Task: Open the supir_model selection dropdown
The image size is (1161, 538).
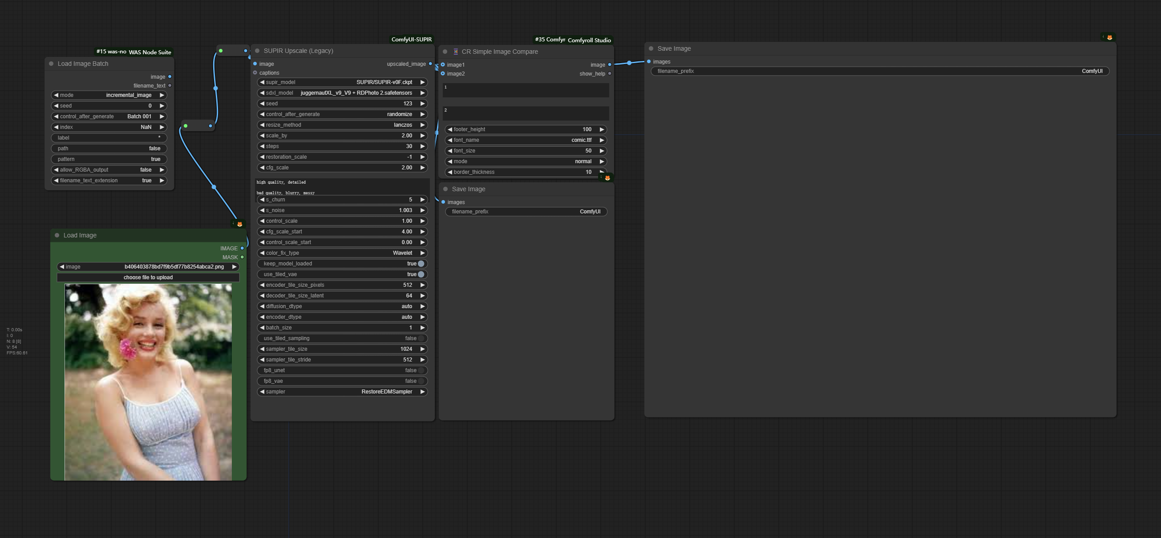Action: 343,82
